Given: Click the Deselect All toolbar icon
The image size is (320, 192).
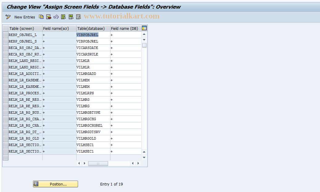Looking at the screenshot, I should click(x=78, y=17).
